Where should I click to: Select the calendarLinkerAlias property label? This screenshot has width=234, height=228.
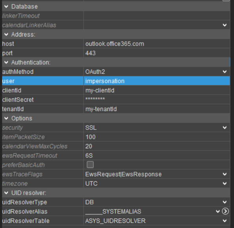coord(29,25)
